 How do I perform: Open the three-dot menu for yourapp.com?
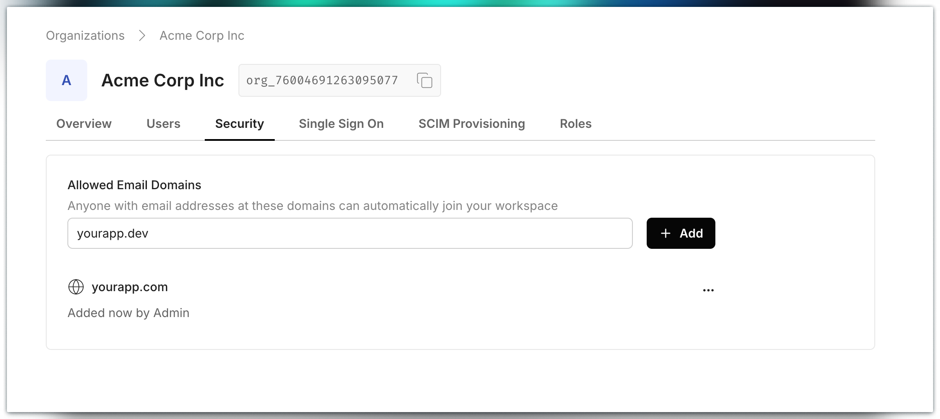(708, 290)
